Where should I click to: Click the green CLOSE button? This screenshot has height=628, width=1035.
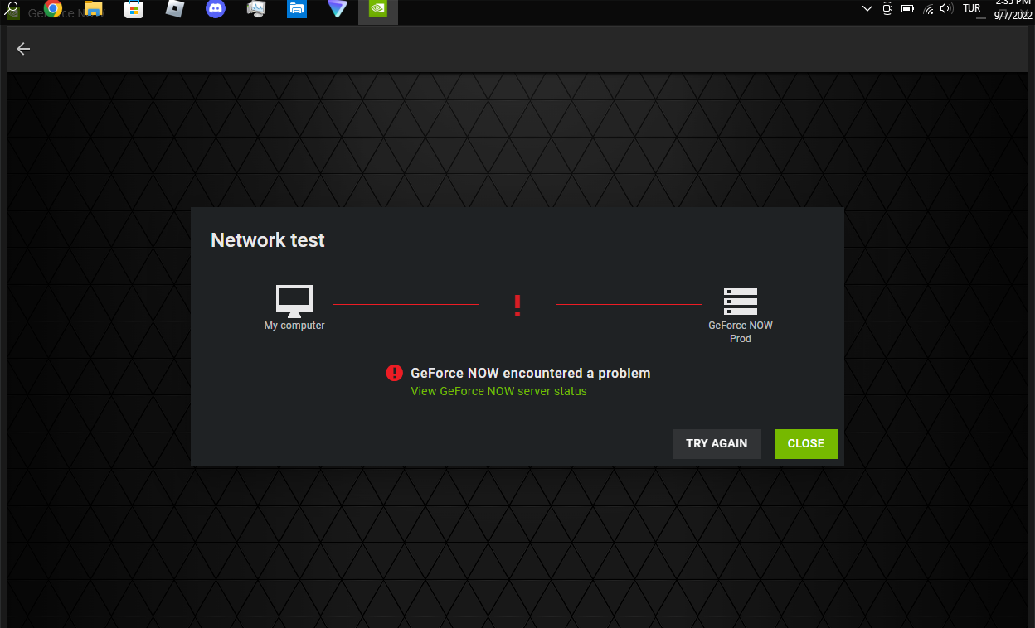click(805, 443)
